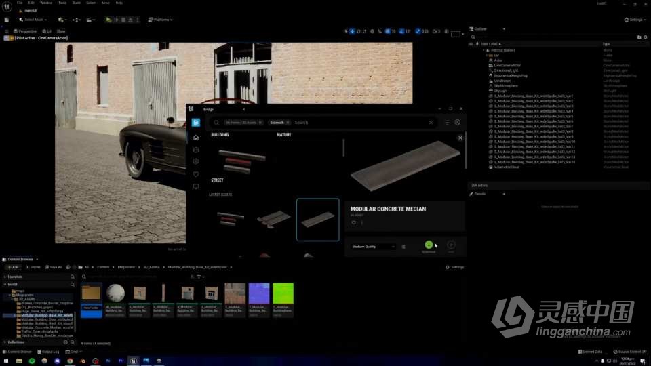The height and width of the screenshot is (366, 651).
Task: Click the camera speed icon
Action: (435, 31)
